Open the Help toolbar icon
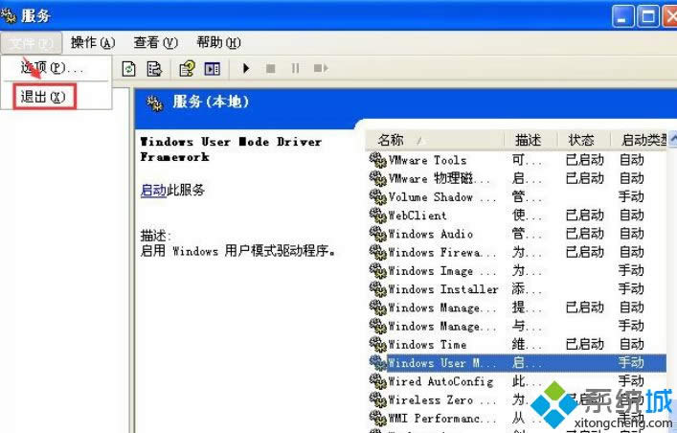The image size is (677, 433). (x=188, y=68)
